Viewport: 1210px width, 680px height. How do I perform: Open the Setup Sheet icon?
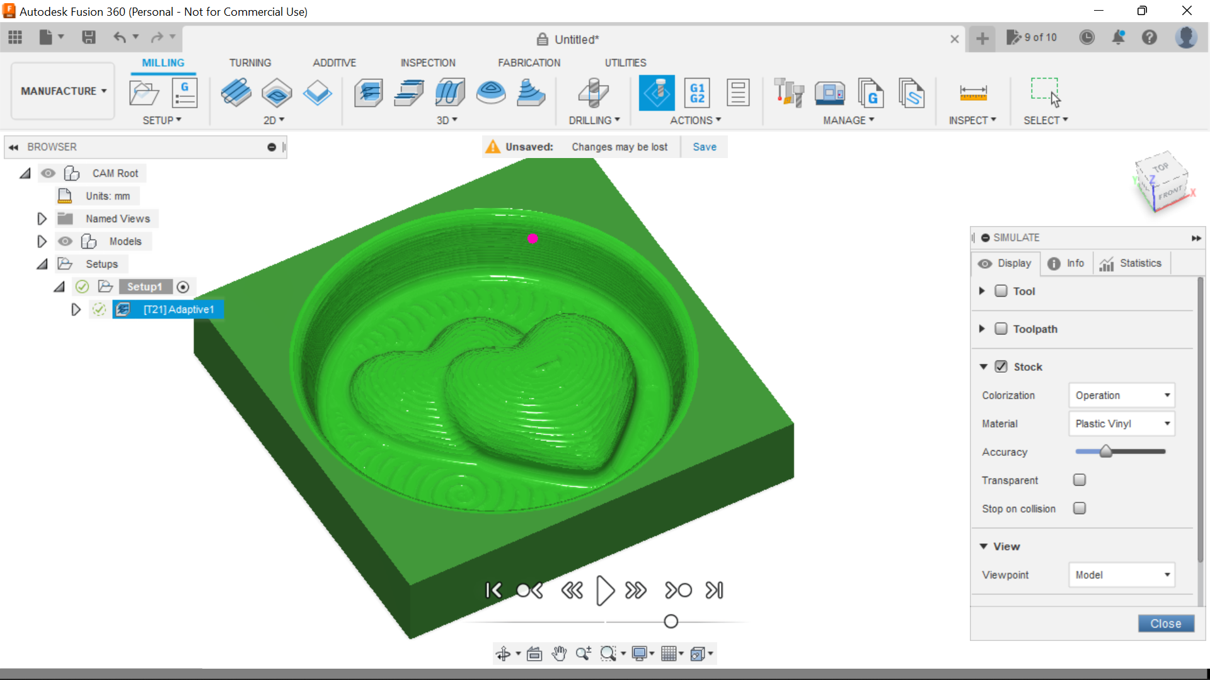pos(737,93)
